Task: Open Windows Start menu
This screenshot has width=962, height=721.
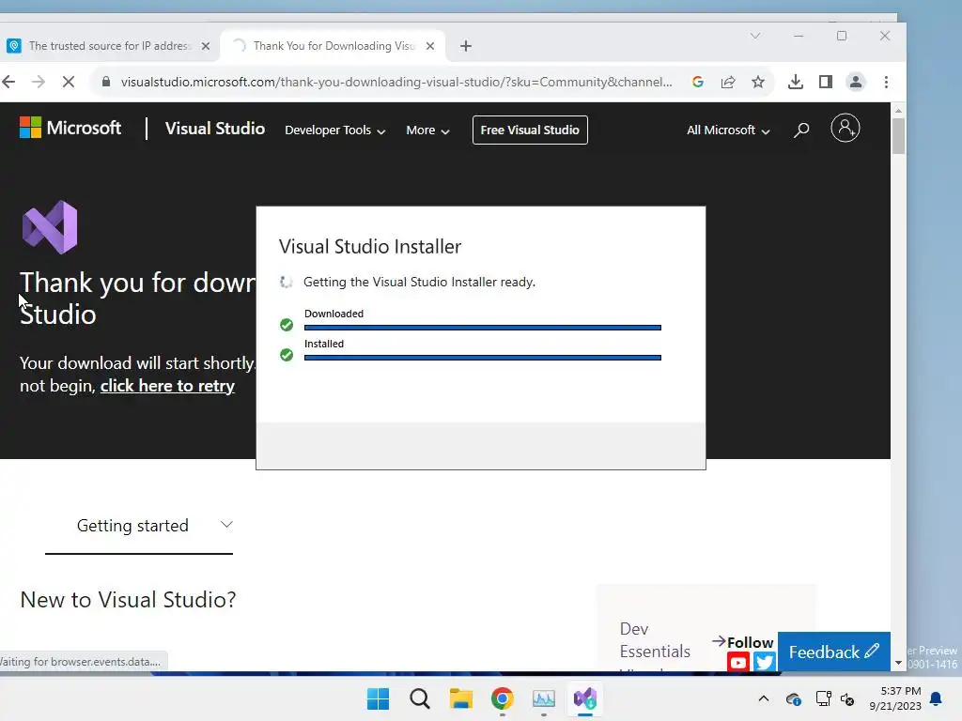Action: tap(378, 698)
